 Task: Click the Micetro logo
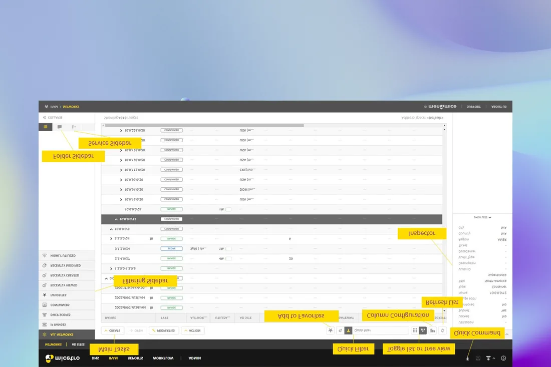pyautogui.click(x=63, y=358)
